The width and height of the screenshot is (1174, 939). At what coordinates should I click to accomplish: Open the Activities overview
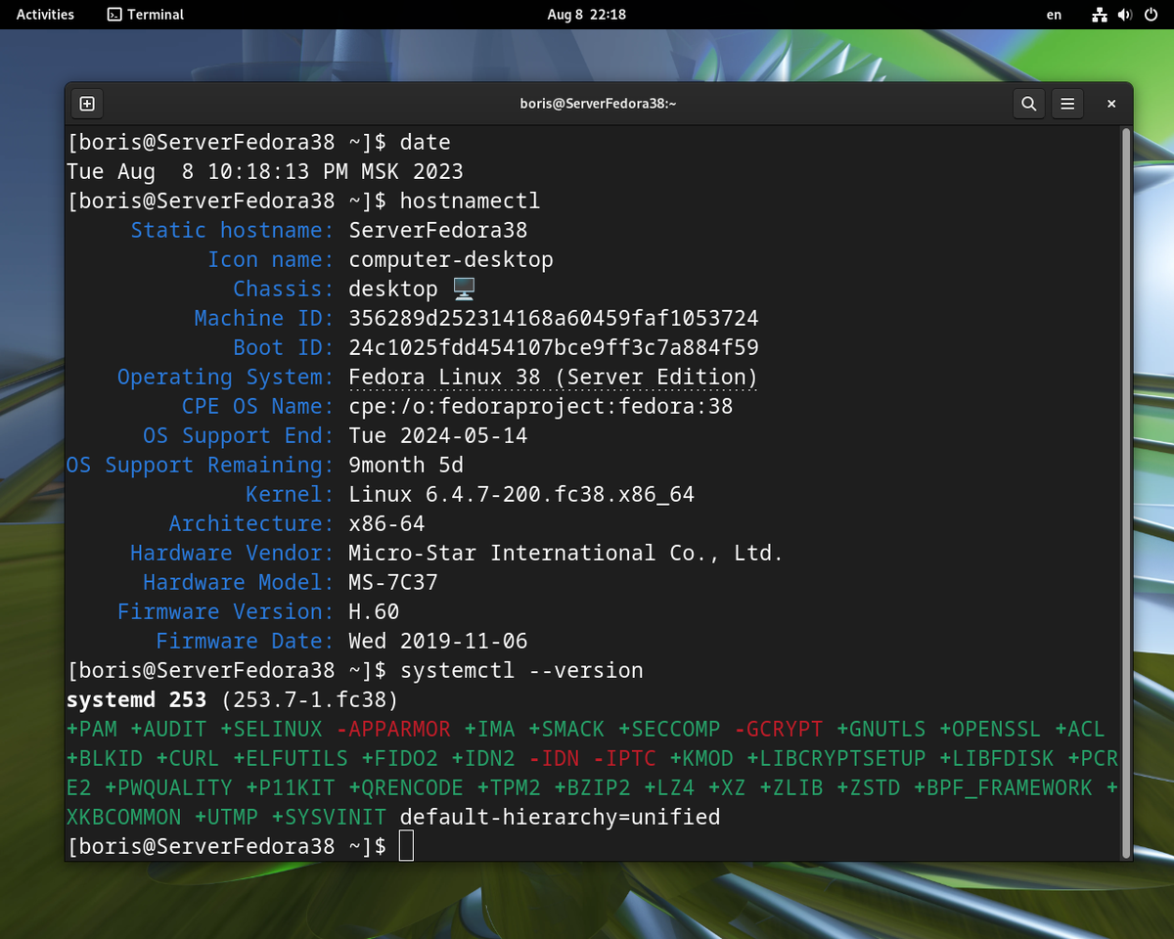coord(44,15)
